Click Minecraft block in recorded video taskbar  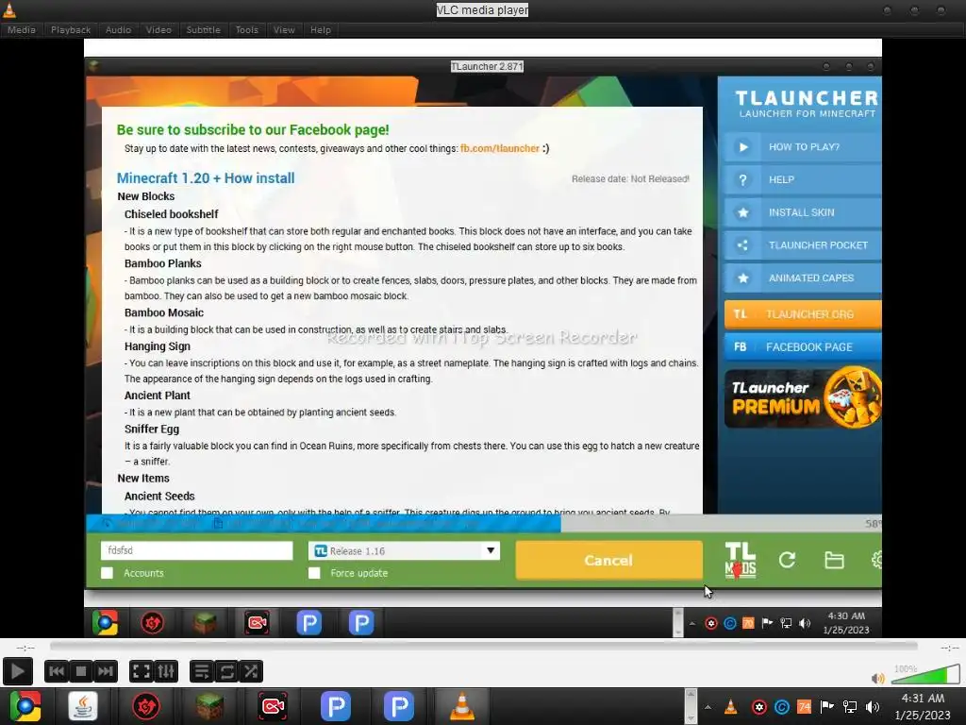point(205,623)
